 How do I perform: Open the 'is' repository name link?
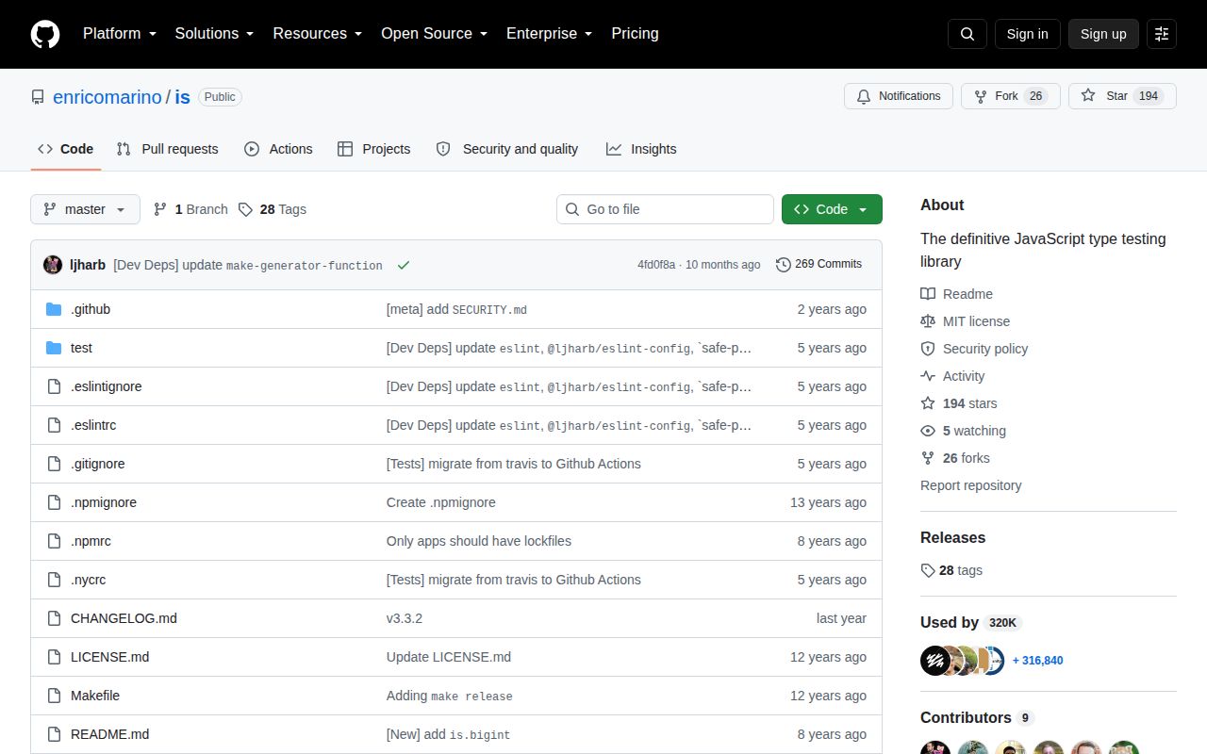click(183, 97)
